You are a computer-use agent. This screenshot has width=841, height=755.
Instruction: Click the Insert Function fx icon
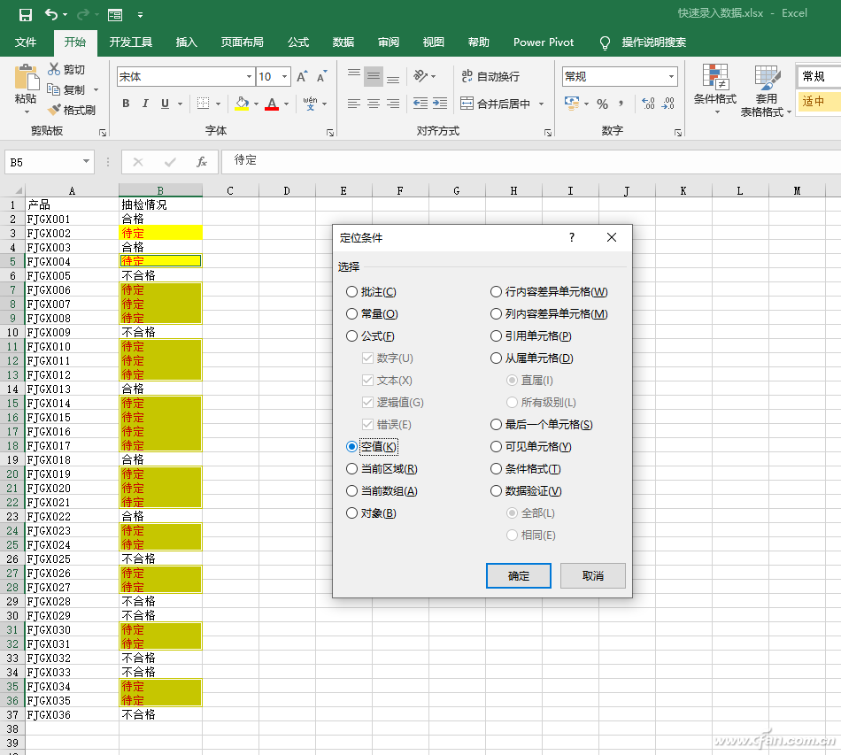pos(202,162)
